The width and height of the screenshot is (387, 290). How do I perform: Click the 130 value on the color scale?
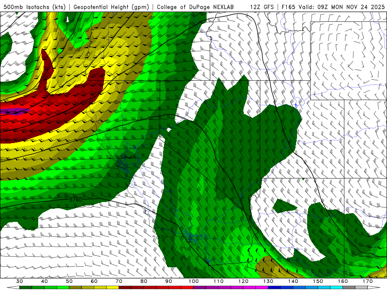pyautogui.click(x=268, y=281)
